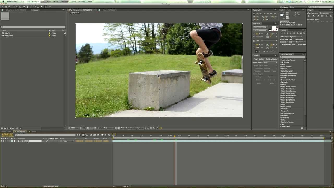This screenshot has width=334, height=188.
Task: Click the Stabilize Motion button
Action: point(271,59)
